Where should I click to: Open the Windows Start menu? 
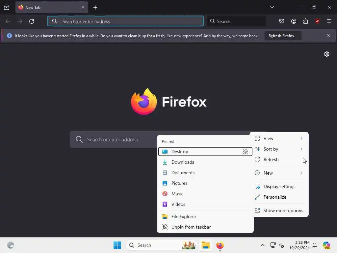117,245
